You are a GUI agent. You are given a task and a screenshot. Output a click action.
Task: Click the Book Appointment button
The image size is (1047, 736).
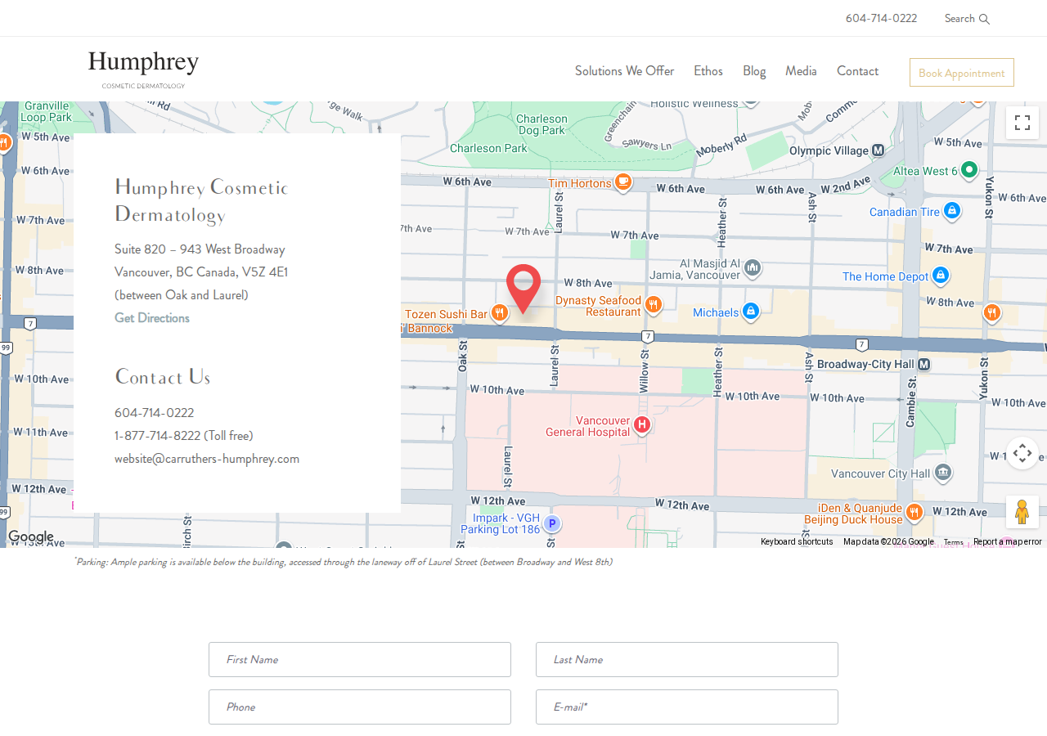pos(962,73)
